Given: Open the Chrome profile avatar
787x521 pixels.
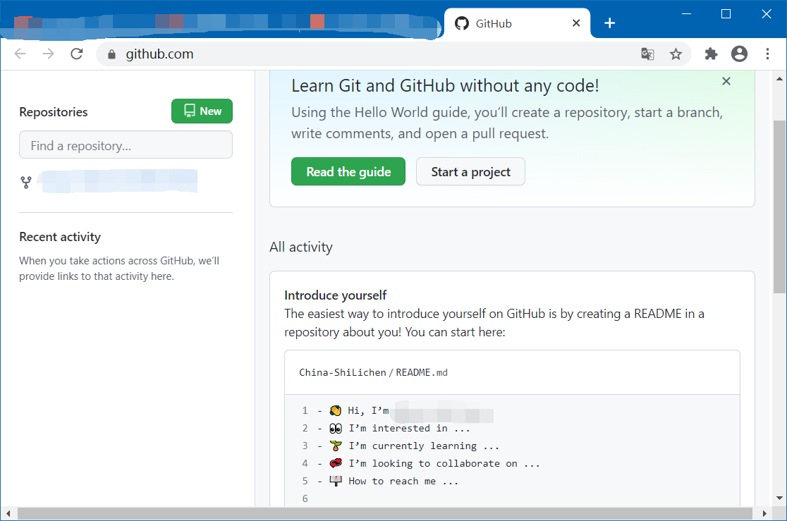Looking at the screenshot, I should coord(739,54).
